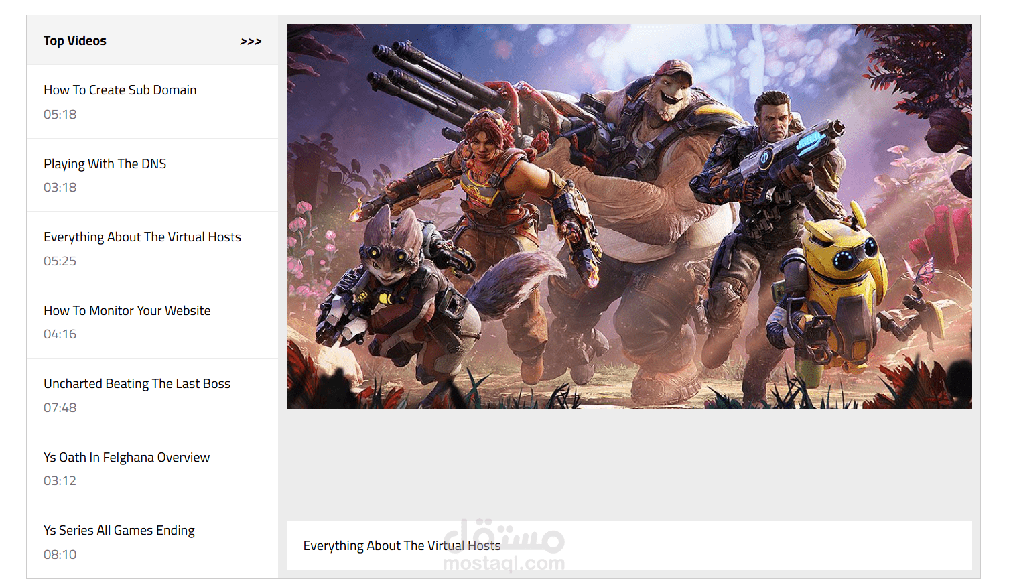Select Uncharted Beating The Last Boss video
Screen dimensions: 1009x585
(x=152, y=395)
